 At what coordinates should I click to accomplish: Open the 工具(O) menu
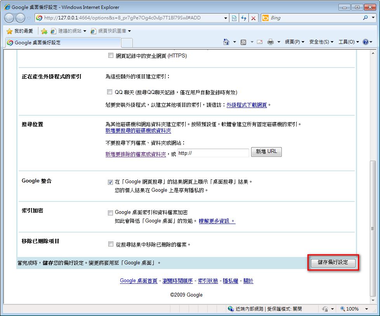pos(349,42)
